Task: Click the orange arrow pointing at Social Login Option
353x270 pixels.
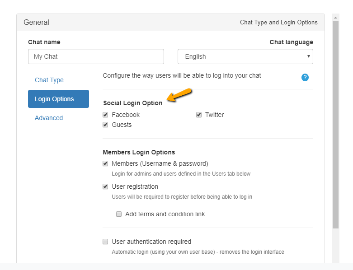Action: click(180, 95)
